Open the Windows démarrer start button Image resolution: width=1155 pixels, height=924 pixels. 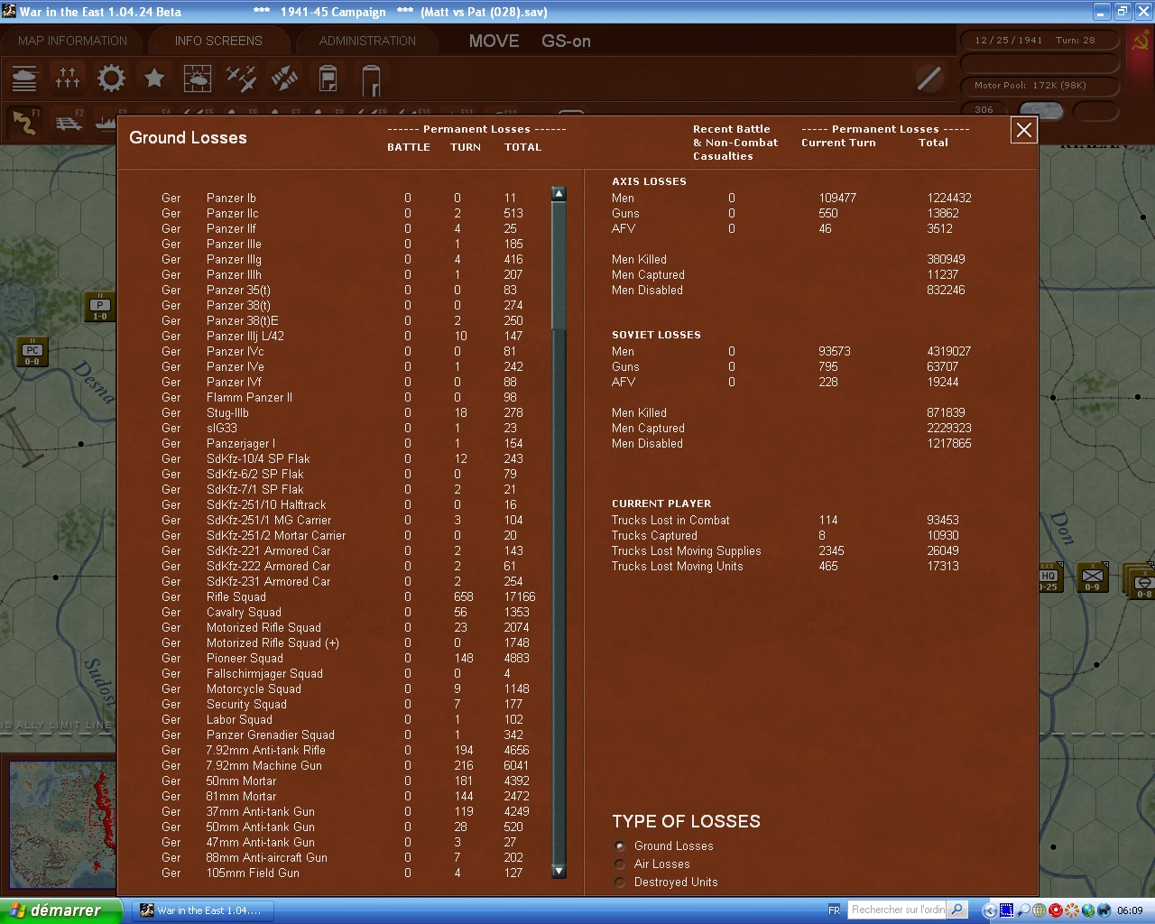pyautogui.click(x=61, y=910)
